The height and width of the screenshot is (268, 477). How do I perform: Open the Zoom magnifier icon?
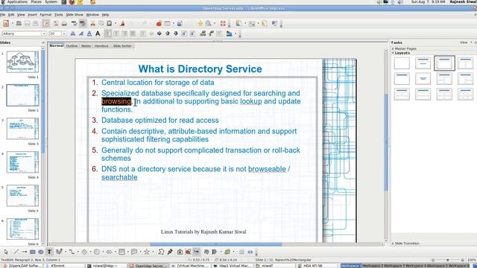[x=209, y=23]
